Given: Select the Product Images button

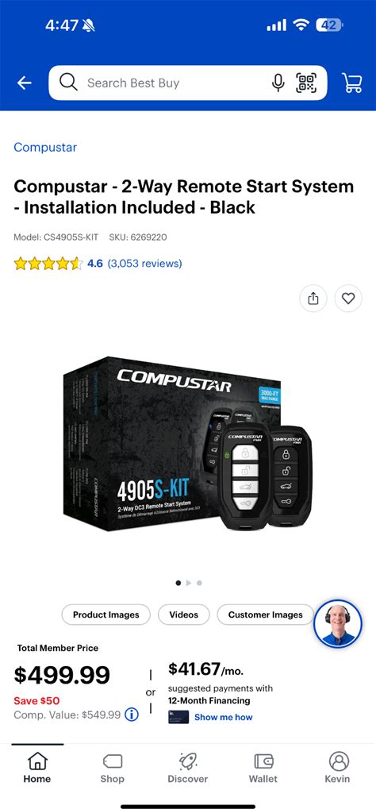Looking at the screenshot, I should coord(106,614).
